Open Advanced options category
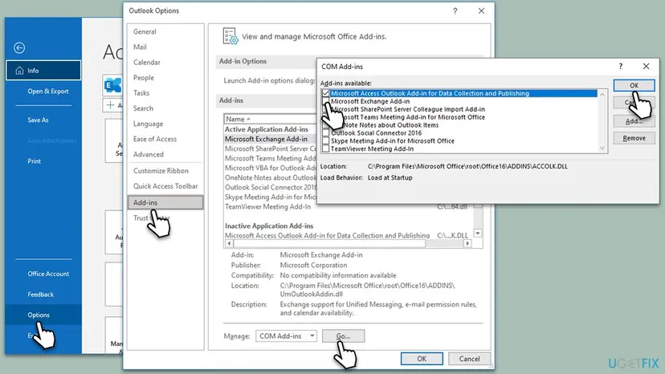The height and width of the screenshot is (374, 665). tap(149, 154)
